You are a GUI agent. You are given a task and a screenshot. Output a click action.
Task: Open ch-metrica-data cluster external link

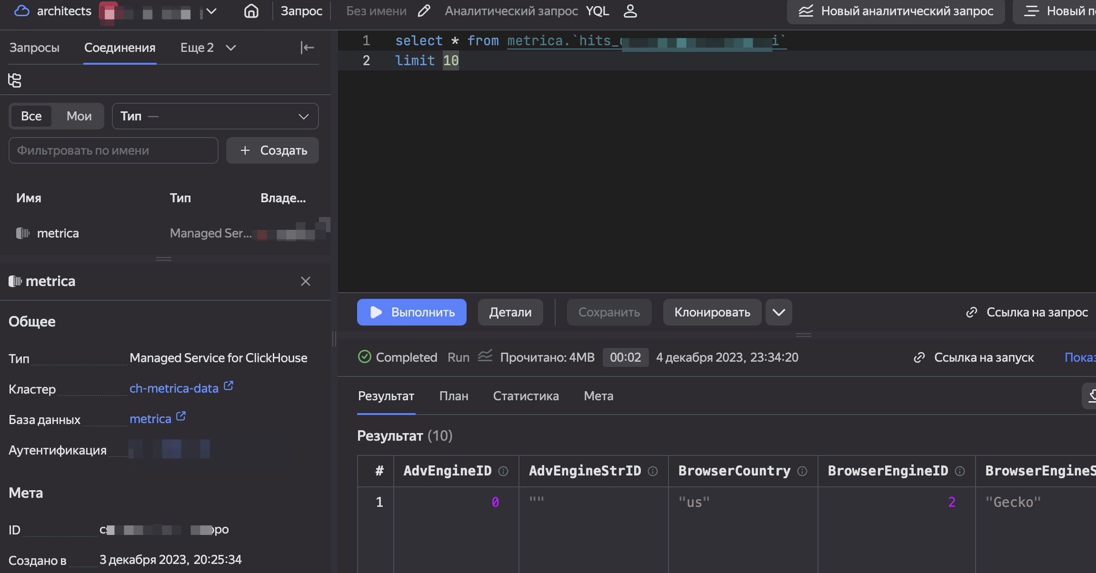coord(229,386)
